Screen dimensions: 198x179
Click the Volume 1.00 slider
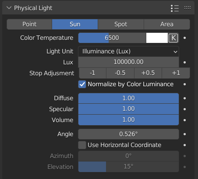(129, 120)
